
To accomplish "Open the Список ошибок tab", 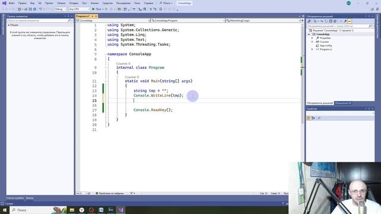I will click(15, 198).
